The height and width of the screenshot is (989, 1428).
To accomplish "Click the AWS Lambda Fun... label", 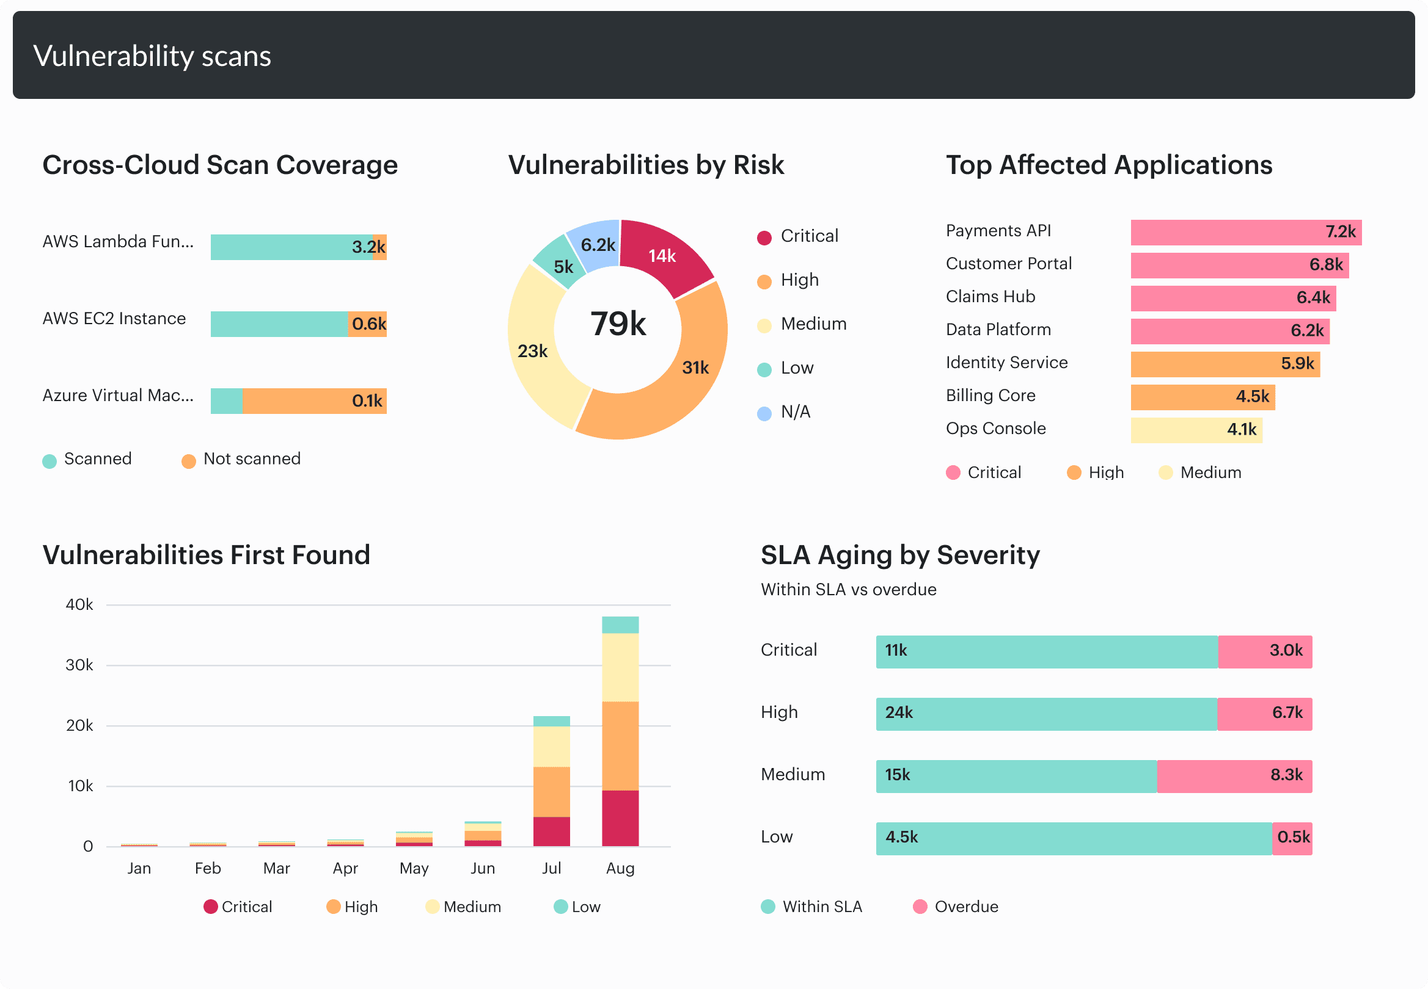I will tap(118, 242).
